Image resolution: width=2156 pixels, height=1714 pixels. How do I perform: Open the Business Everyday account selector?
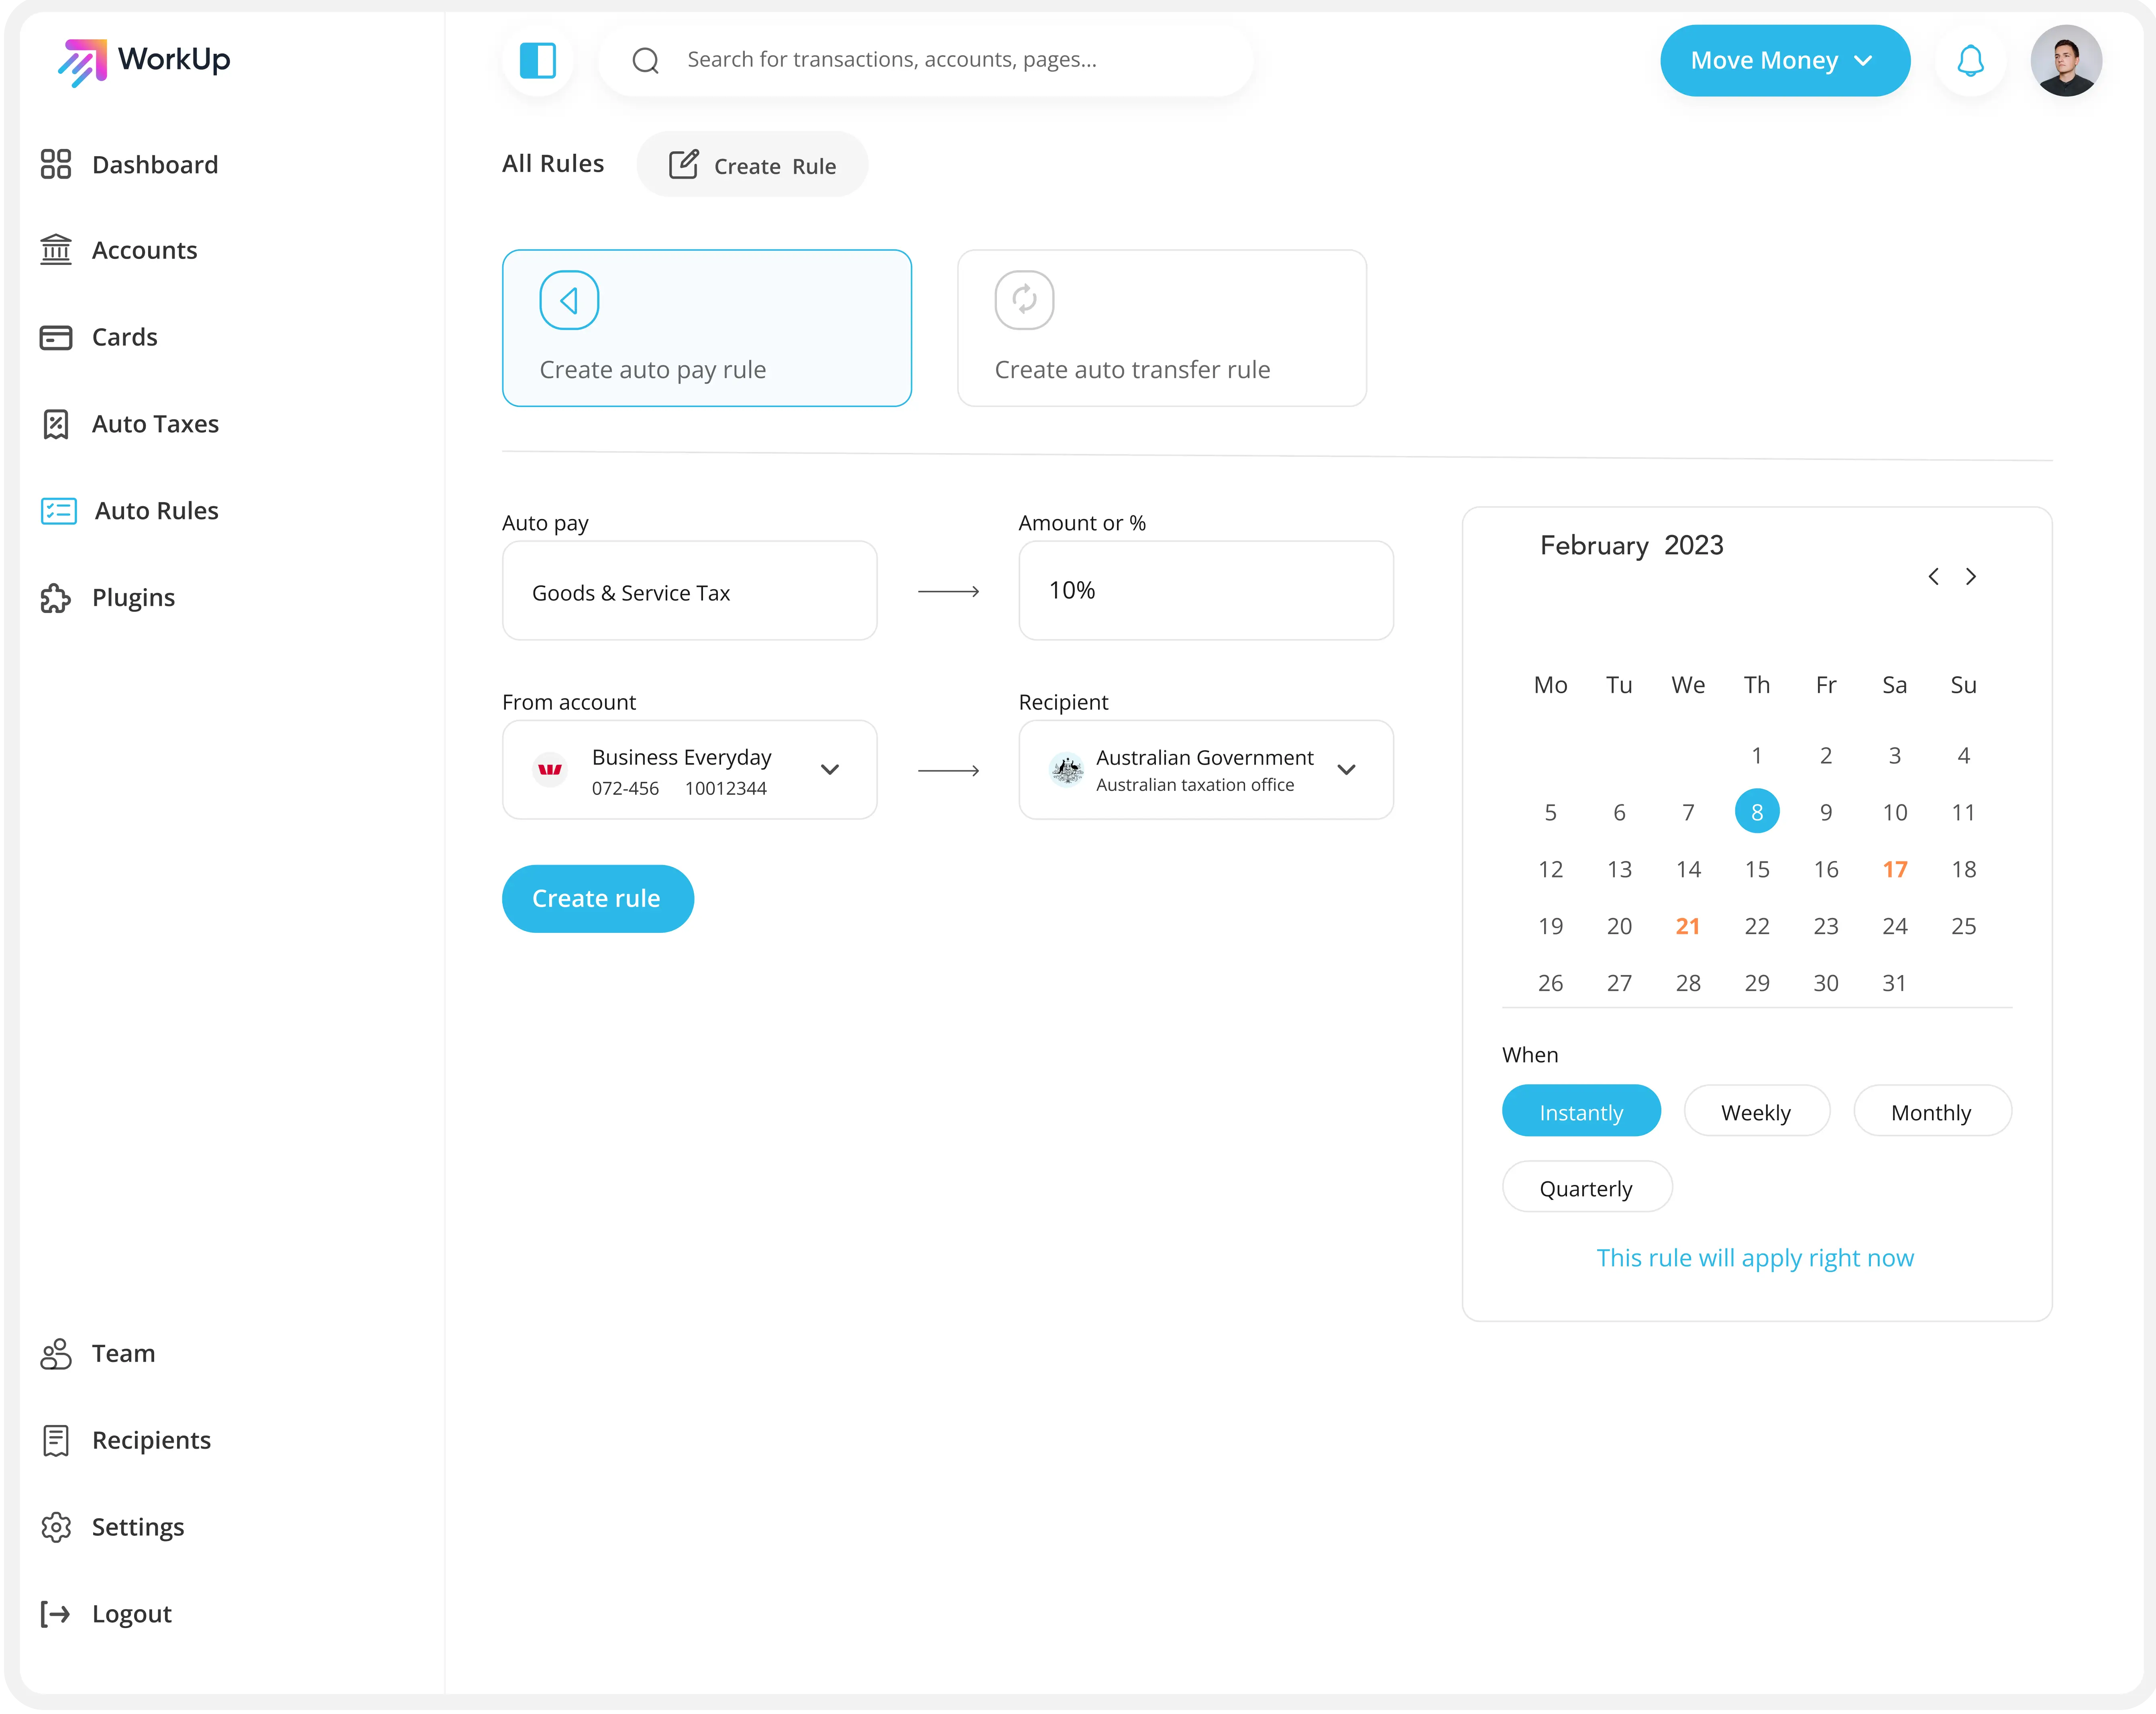(690, 769)
